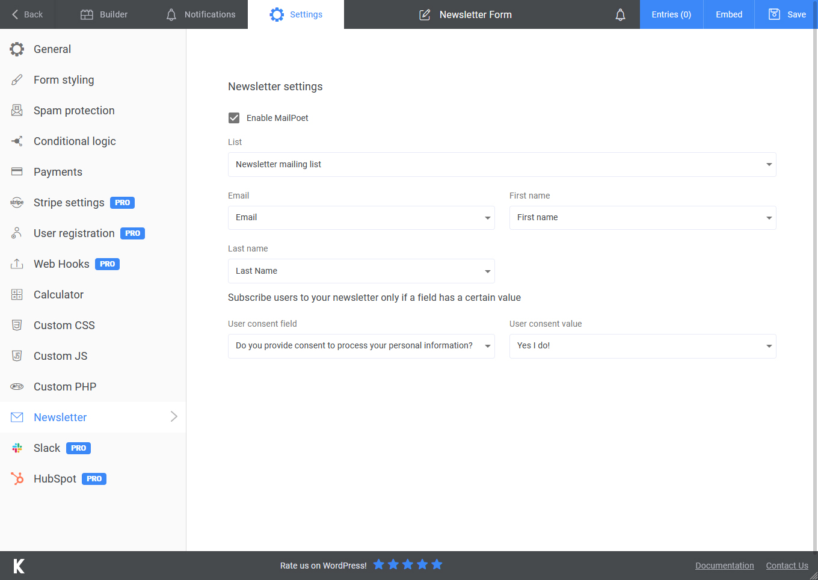
Task: Open the Last name field dropdown
Action: 361,271
